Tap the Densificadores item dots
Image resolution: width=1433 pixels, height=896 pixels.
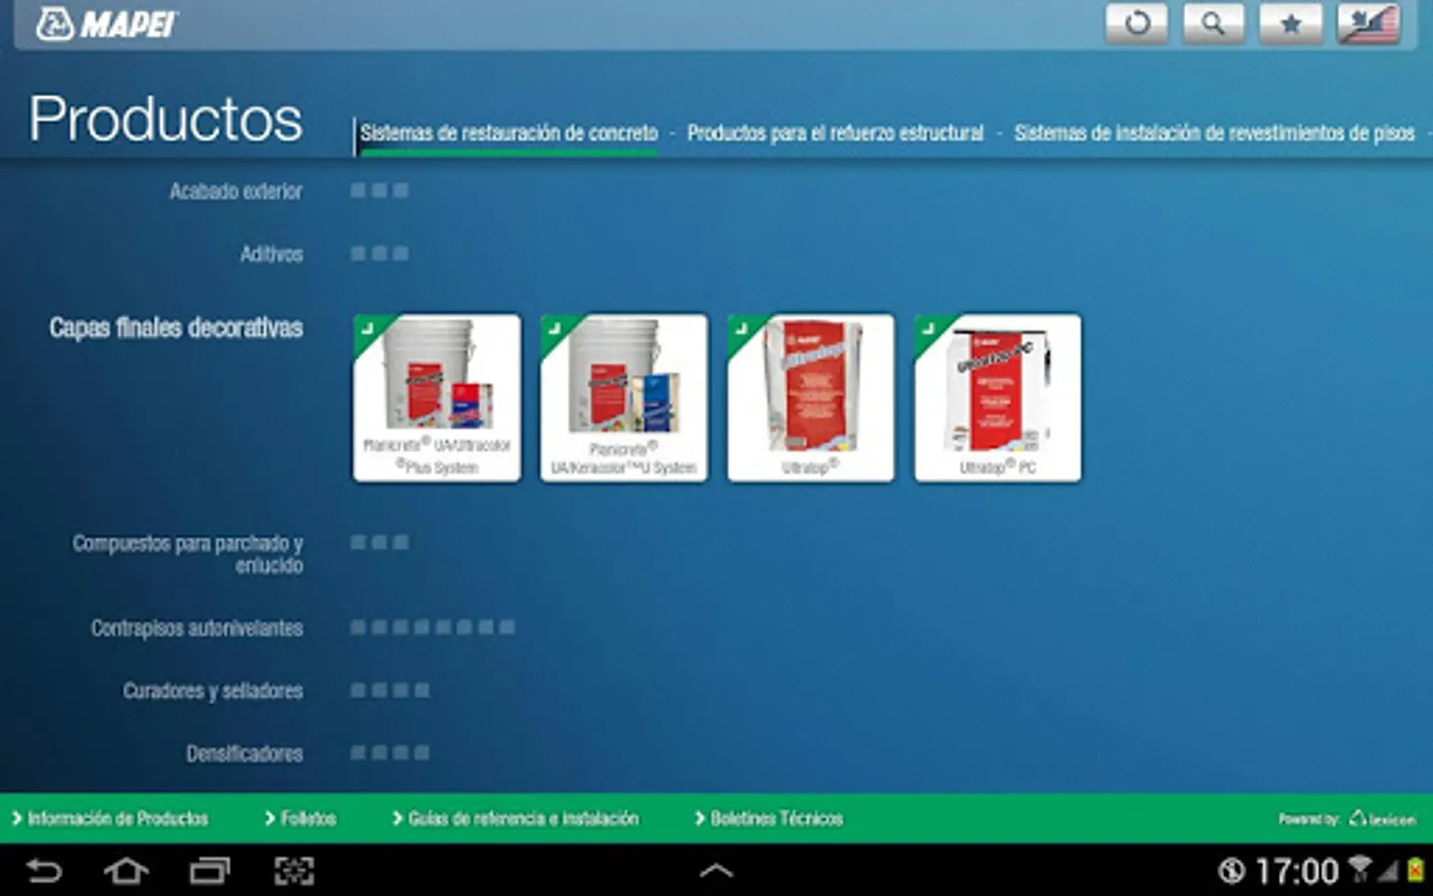pyautogui.click(x=389, y=753)
